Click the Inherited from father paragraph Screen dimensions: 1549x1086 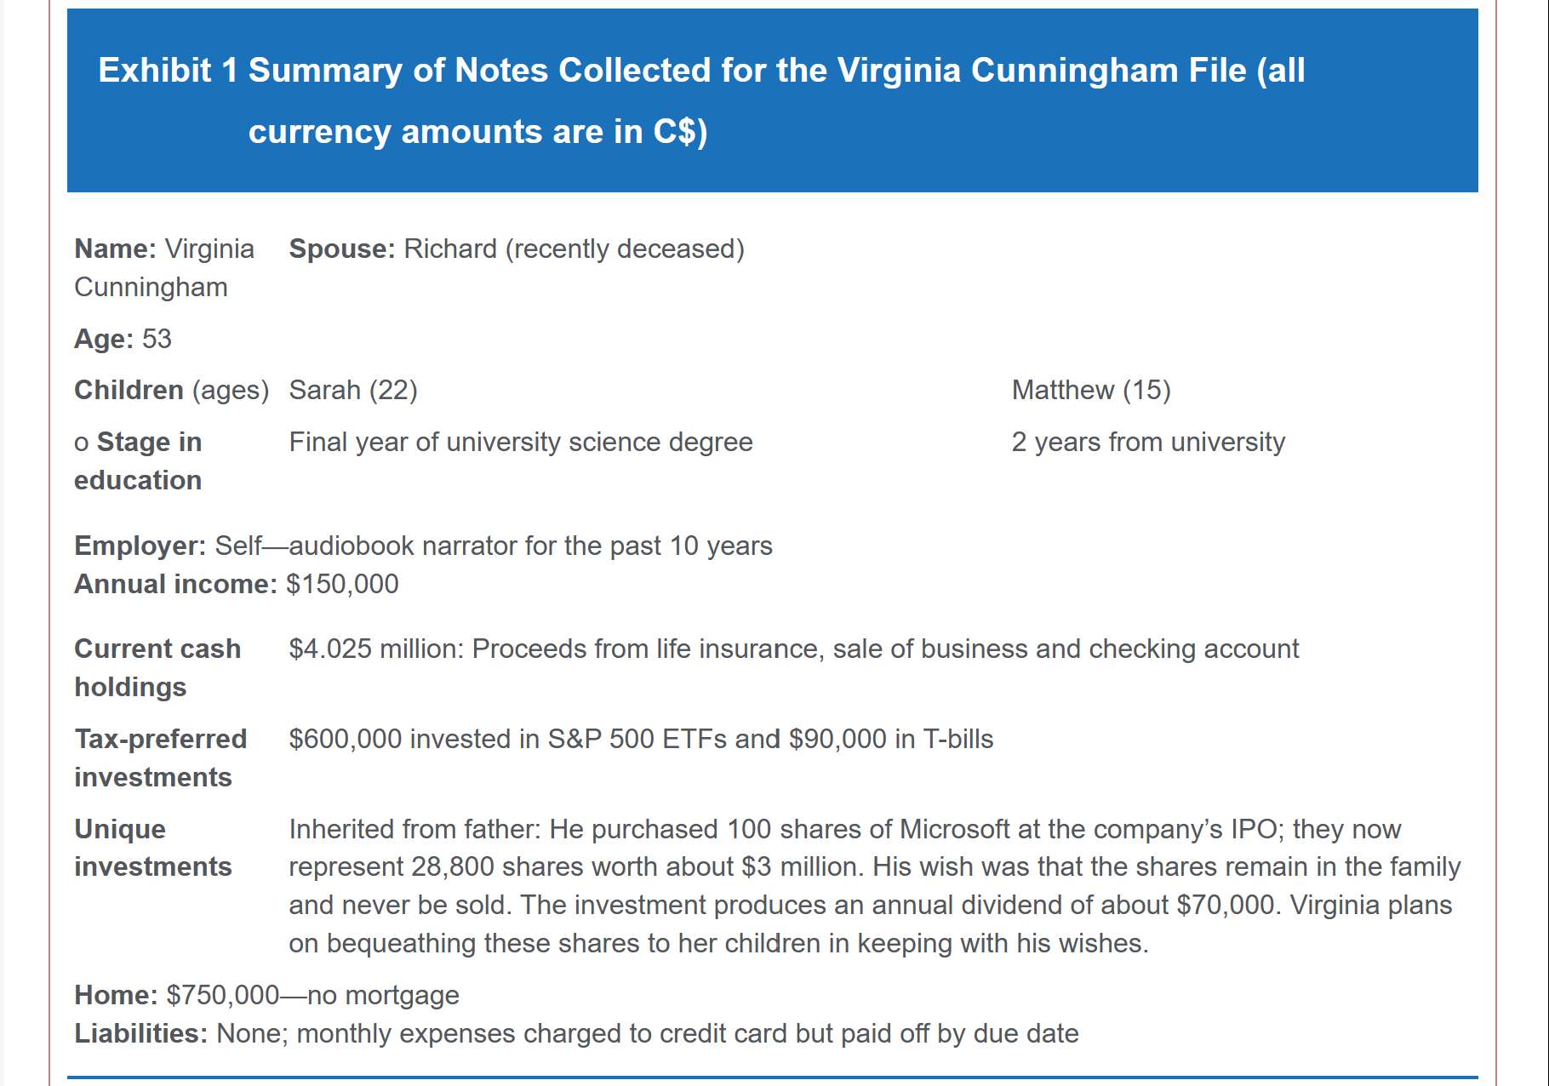(873, 886)
